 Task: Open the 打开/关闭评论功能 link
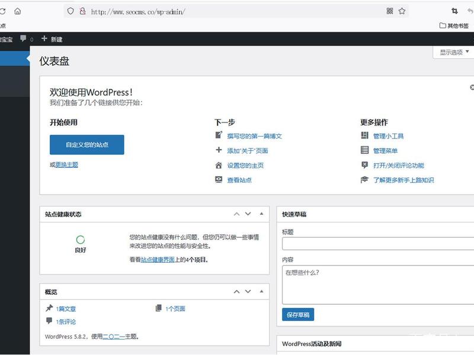(398, 166)
